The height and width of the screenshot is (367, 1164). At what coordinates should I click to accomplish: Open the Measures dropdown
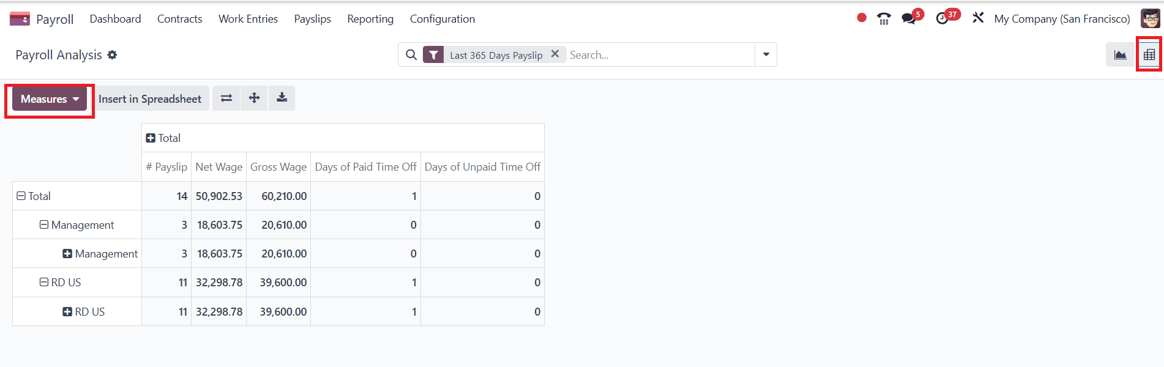50,98
